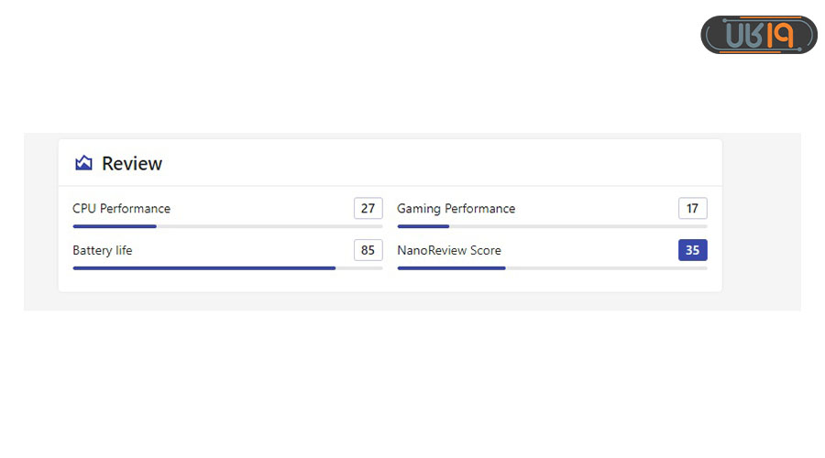
Task: Click the gray background left of the Review card
Action: click(x=40, y=220)
